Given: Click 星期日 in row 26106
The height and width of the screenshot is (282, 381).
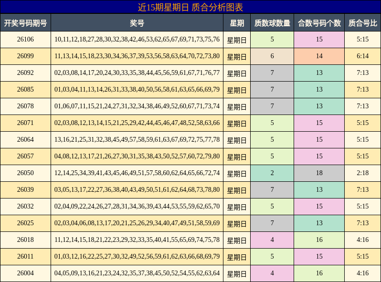Looking at the screenshot, I should [237, 40].
